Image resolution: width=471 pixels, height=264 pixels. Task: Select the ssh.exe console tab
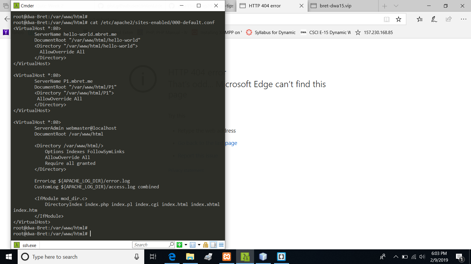25,245
